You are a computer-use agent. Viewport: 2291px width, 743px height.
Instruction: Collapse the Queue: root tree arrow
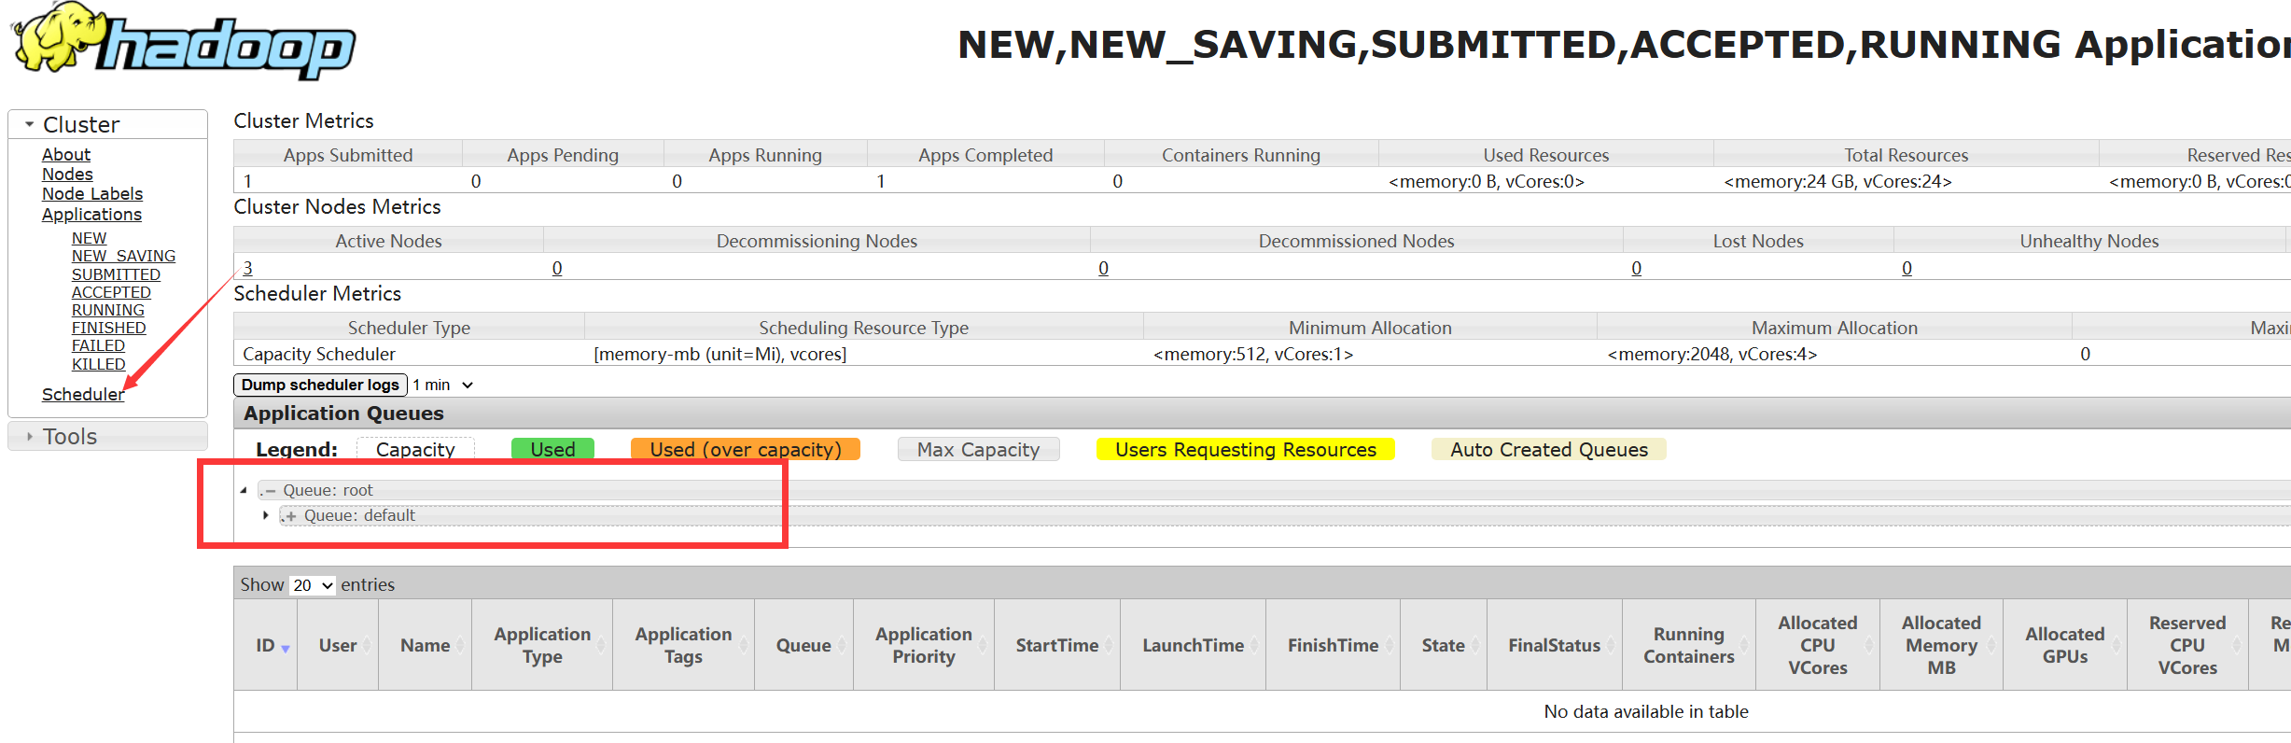244,490
